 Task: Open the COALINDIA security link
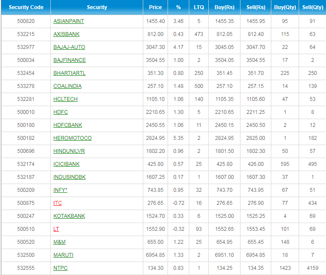[67, 86]
